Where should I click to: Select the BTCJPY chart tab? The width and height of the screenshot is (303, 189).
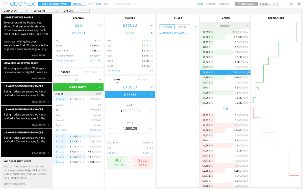pos(183,27)
